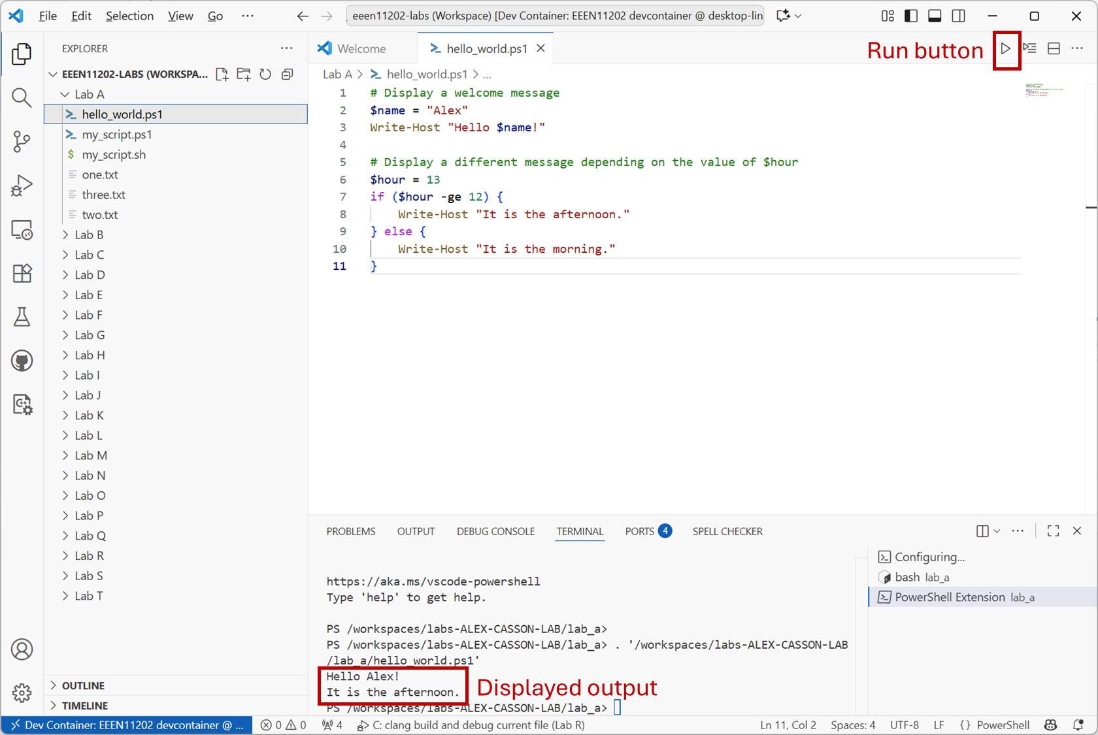Open the Selection menu
This screenshot has width=1098, height=735.
click(129, 16)
